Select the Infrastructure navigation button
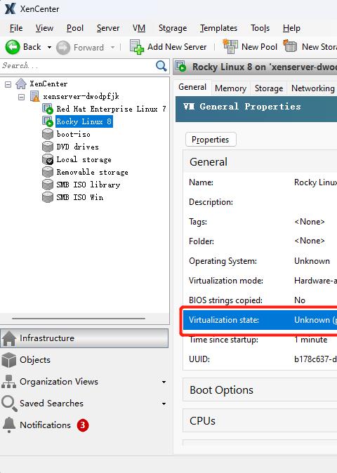 [84, 338]
